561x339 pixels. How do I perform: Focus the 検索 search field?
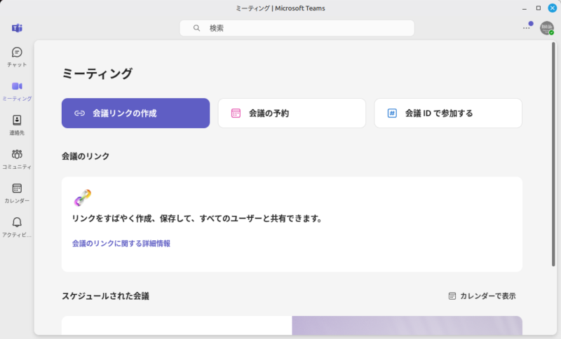(x=302, y=28)
